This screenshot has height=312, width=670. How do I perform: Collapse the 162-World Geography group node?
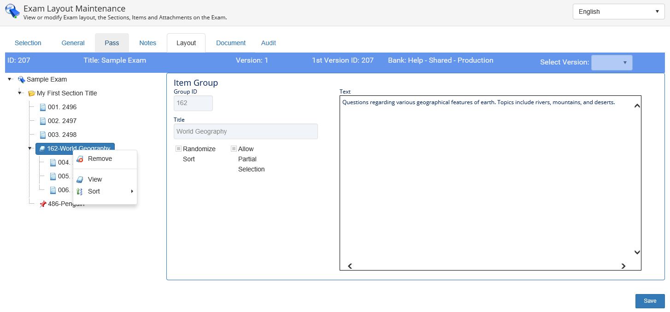tap(30, 148)
